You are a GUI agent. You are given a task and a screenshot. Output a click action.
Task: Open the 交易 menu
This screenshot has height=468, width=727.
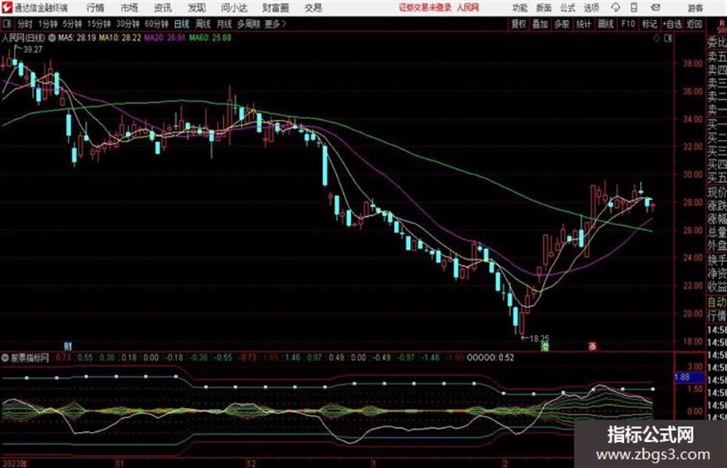(x=313, y=8)
